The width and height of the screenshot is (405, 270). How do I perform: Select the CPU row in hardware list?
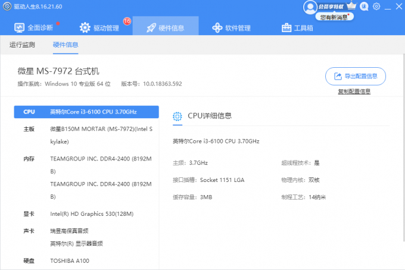point(86,112)
